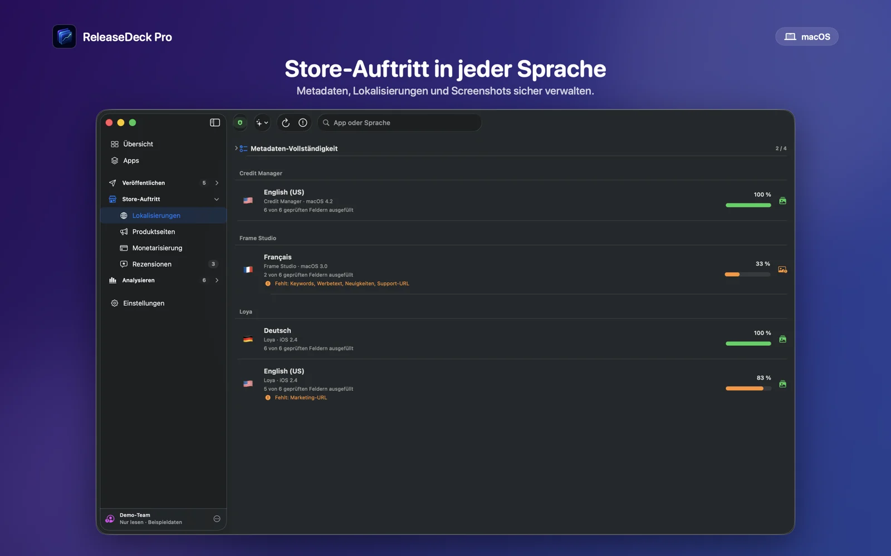Click the Deutsch 100 % progress bar
The width and height of the screenshot is (891, 556).
coord(748,344)
